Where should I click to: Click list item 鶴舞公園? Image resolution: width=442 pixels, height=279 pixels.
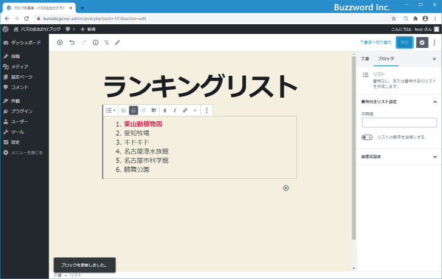coord(137,169)
